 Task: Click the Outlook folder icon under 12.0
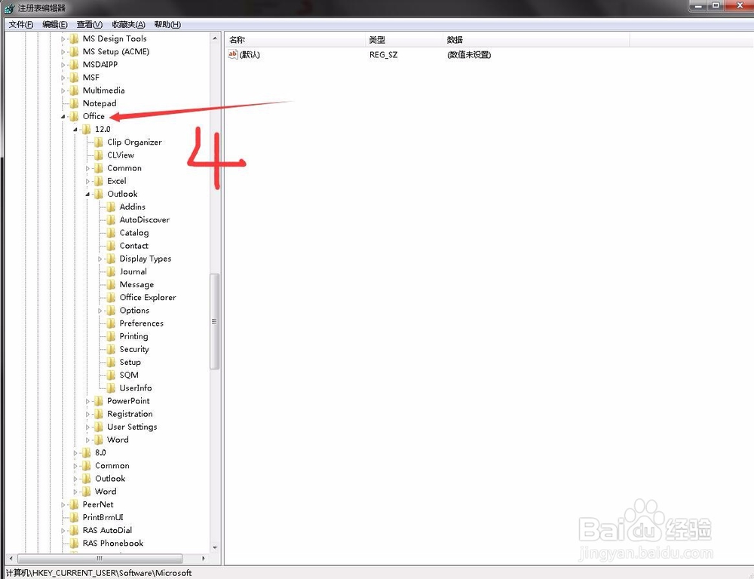coord(98,194)
